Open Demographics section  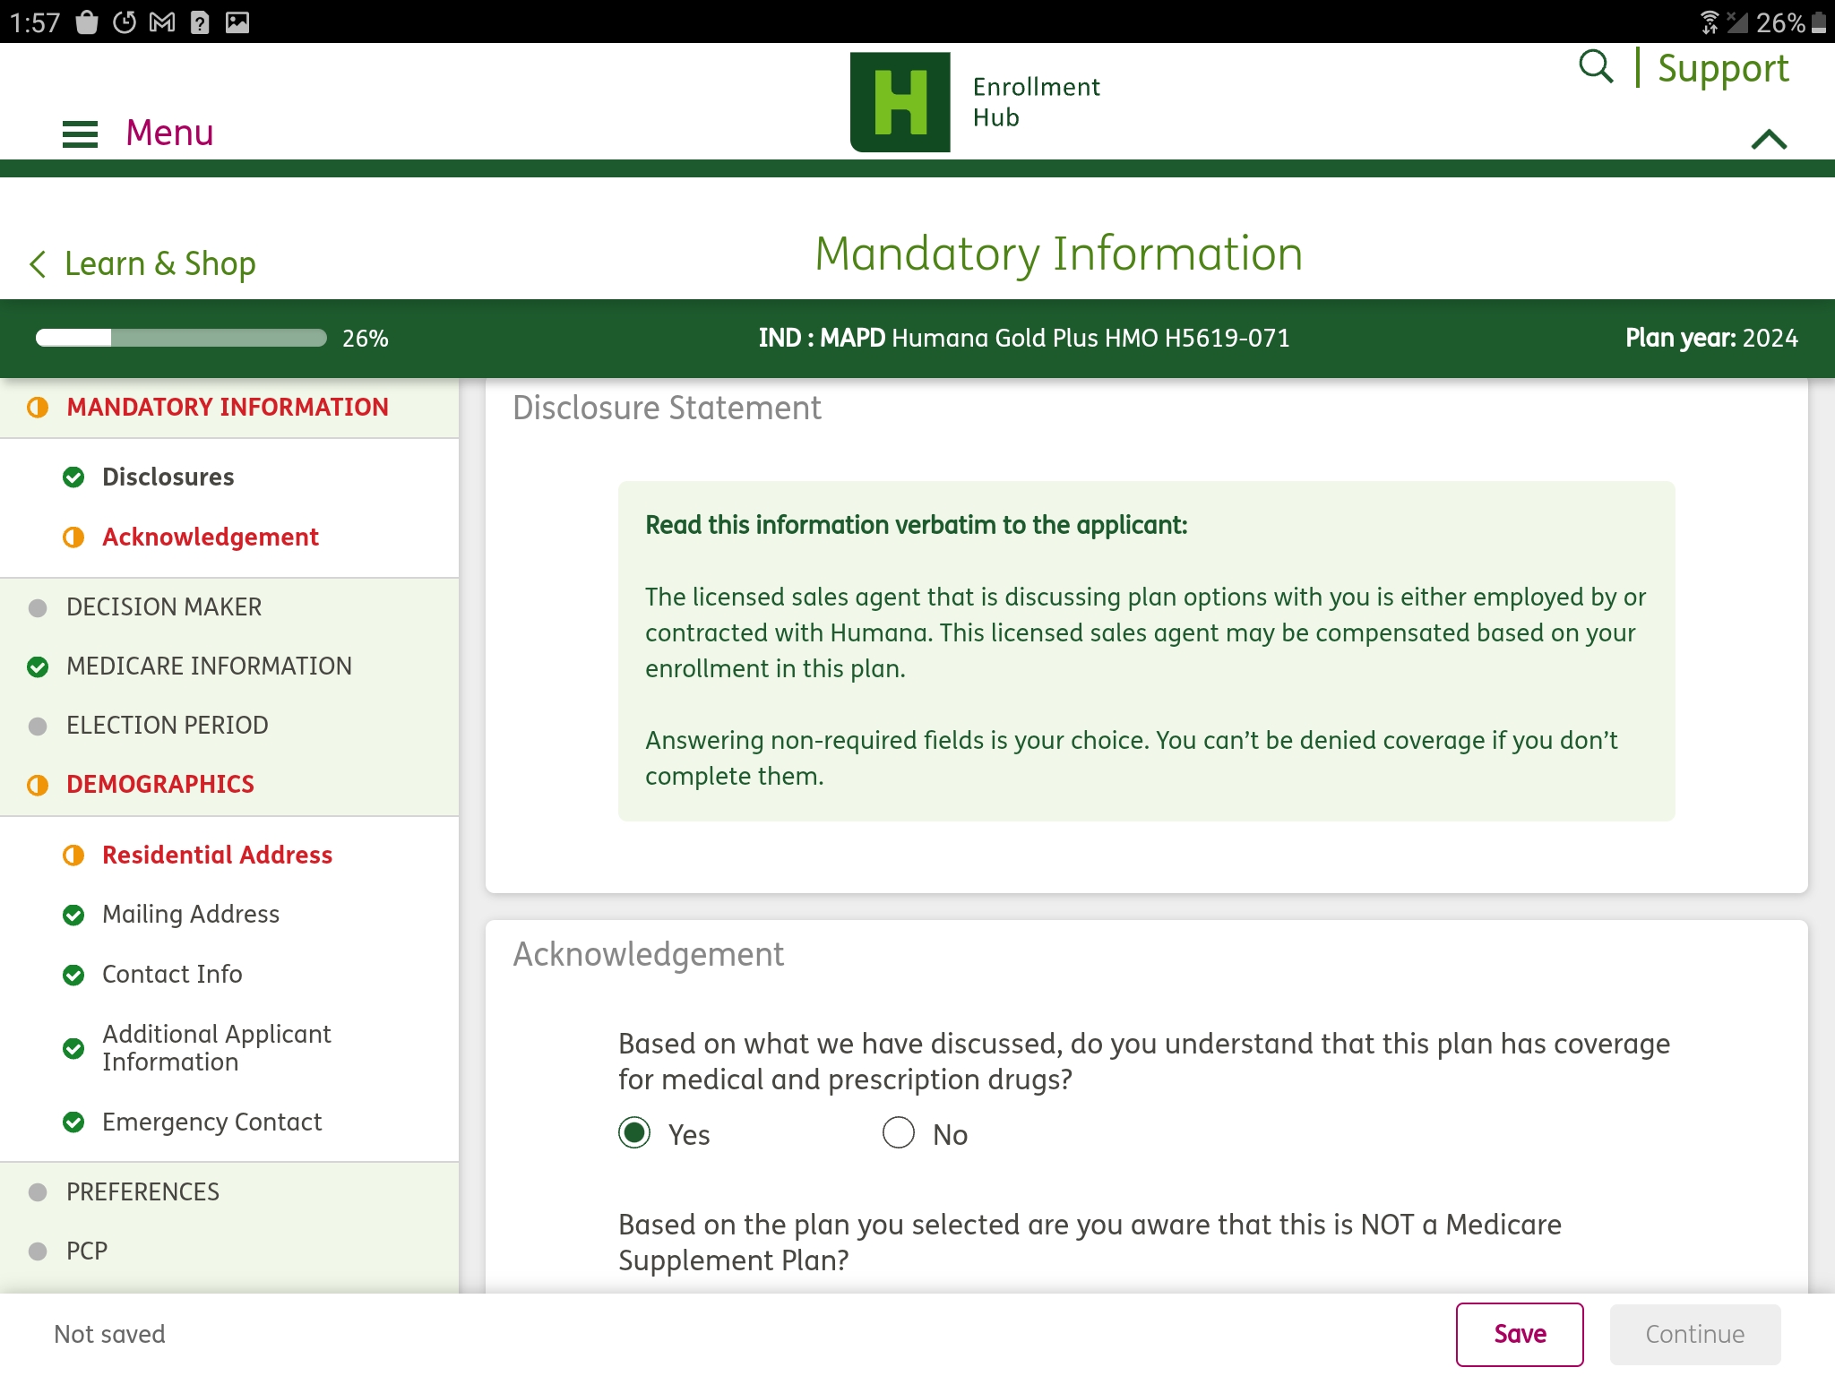160,784
